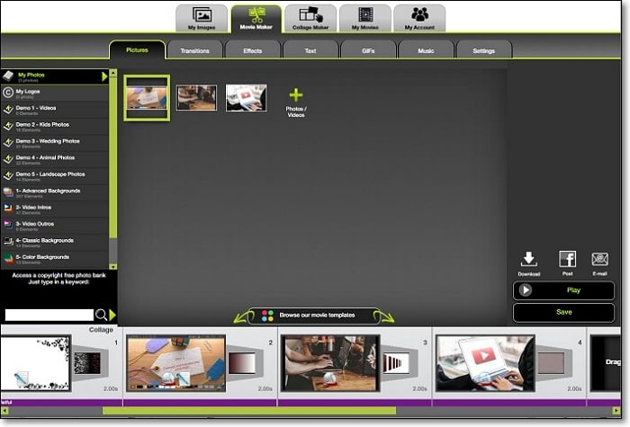Add media with the green plus icon

point(295,95)
